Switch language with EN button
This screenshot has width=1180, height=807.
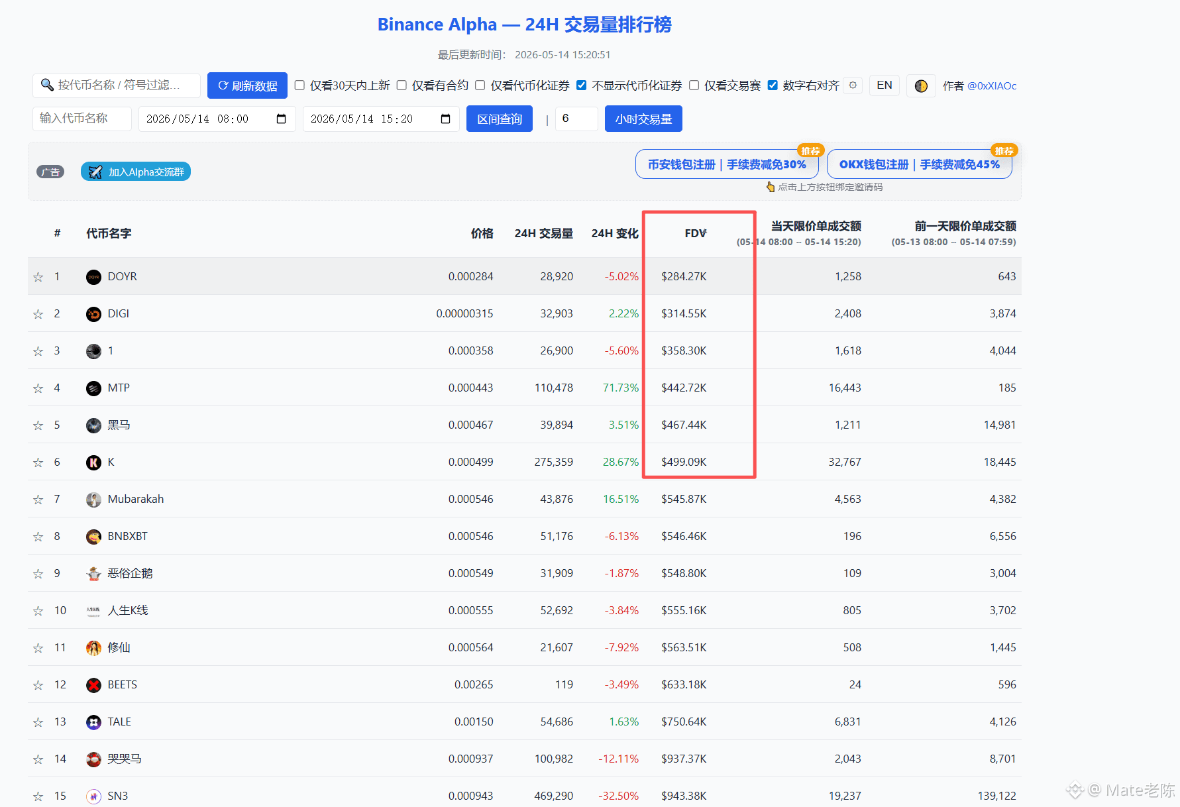(x=885, y=85)
